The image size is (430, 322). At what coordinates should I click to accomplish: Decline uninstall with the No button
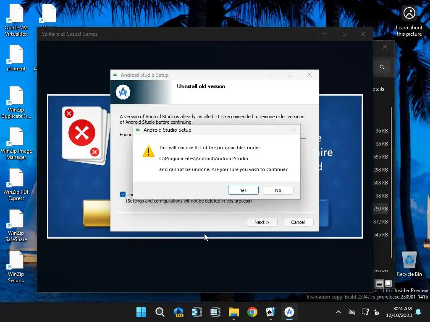pos(278,190)
